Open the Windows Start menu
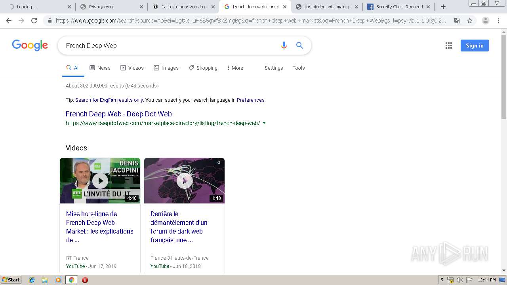The image size is (507, 285). click(11, 280)
